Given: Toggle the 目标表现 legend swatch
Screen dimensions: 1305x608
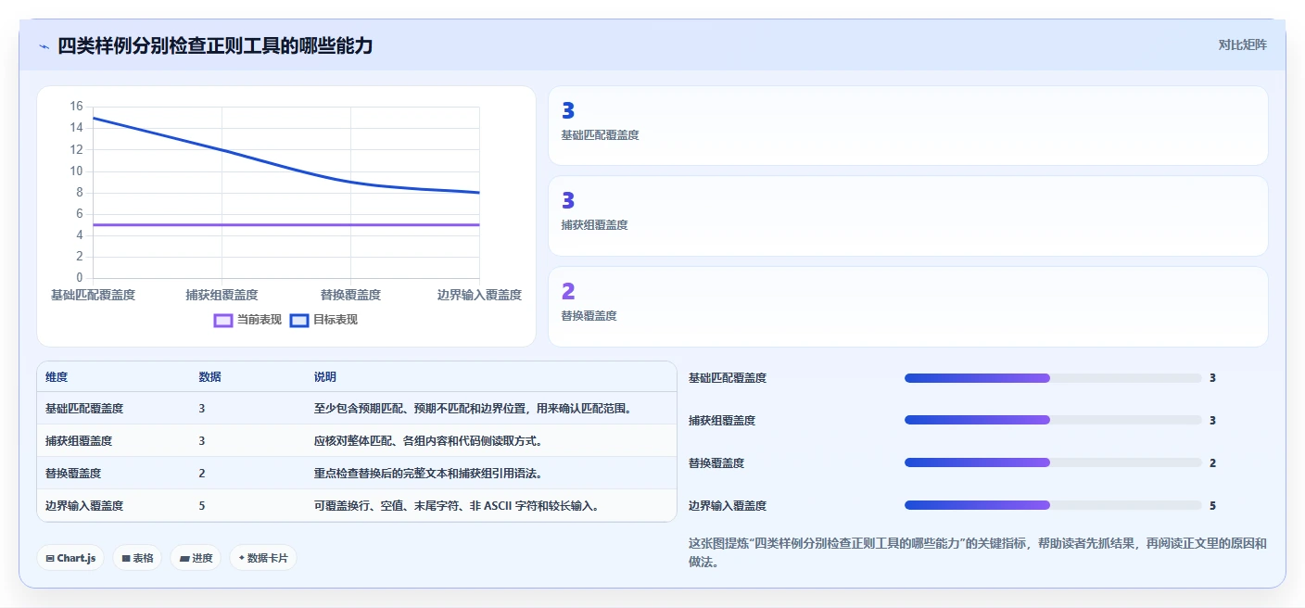Looking at the screenshot, I should [x=298, y=320].
